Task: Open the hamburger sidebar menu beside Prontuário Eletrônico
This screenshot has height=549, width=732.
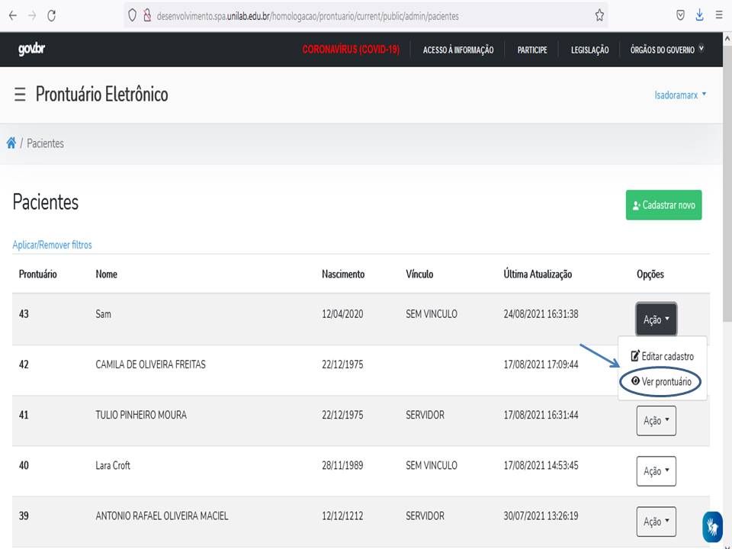Action: point(20,95)
